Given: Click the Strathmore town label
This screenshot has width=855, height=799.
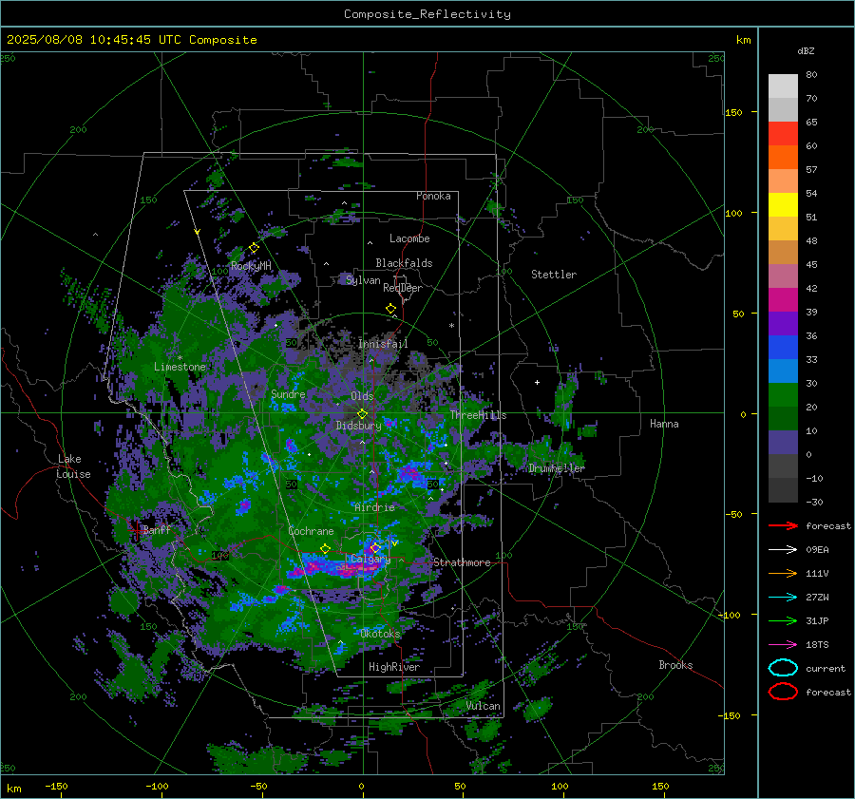Looking at the screenshot, I should [x=462, y=562].
